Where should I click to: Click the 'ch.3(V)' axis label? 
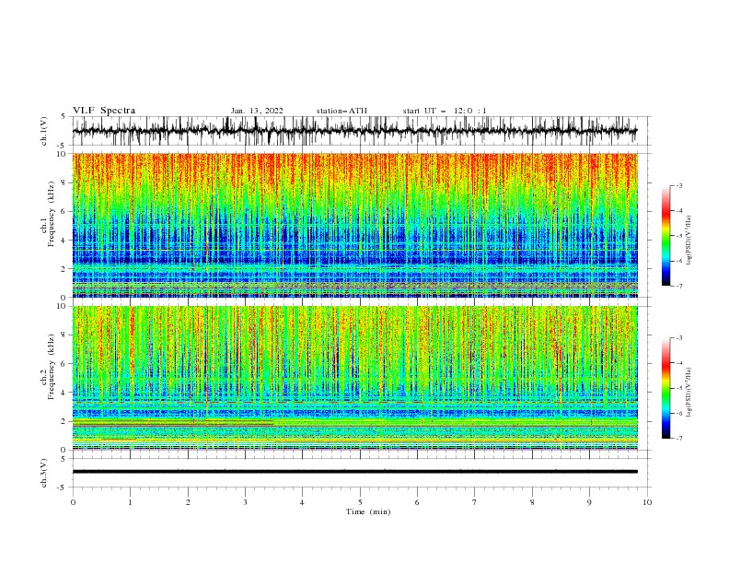(44, 473)
